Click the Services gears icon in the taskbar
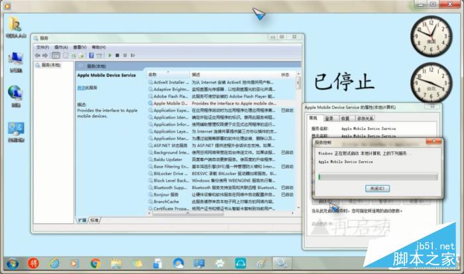The height and width of the screenshot is (274, 464). coord(282,263)
